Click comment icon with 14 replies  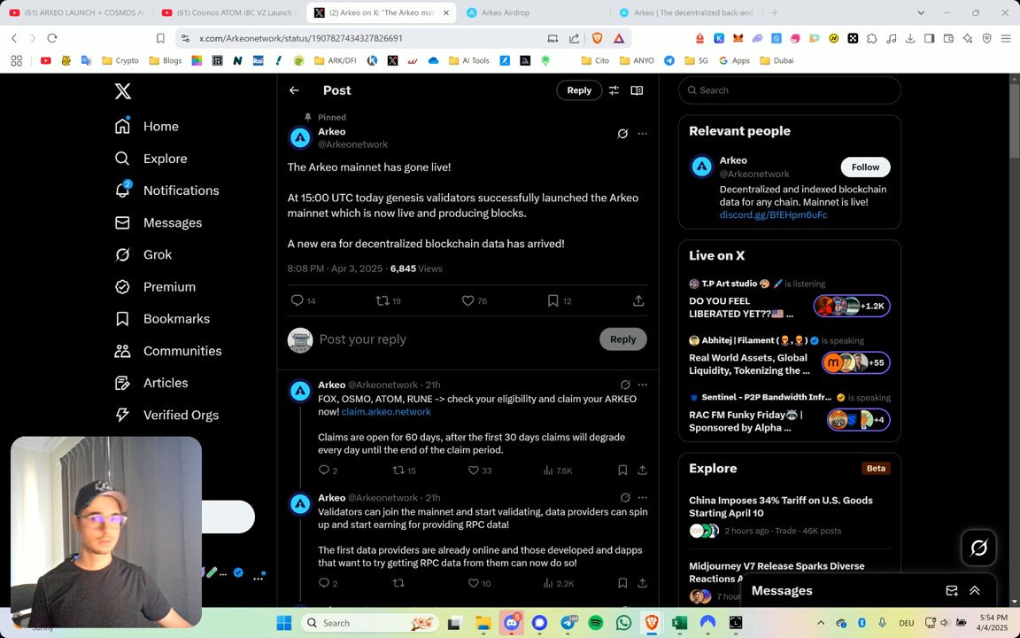tap(303, 300)
